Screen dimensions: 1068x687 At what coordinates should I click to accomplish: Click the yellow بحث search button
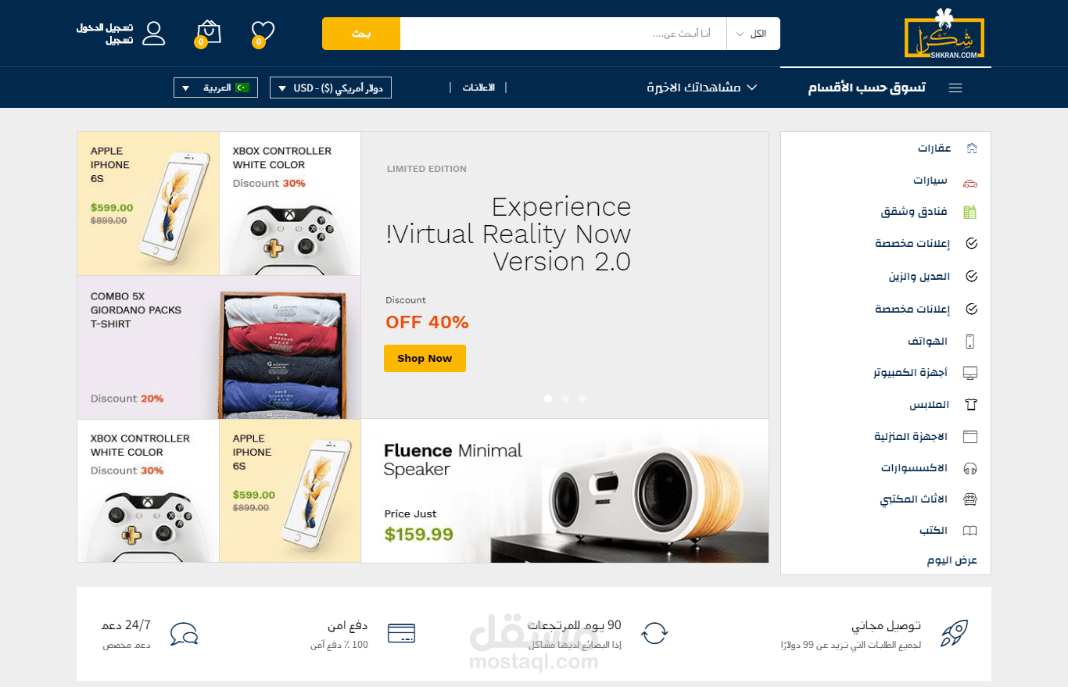click(x=361, y=34)
